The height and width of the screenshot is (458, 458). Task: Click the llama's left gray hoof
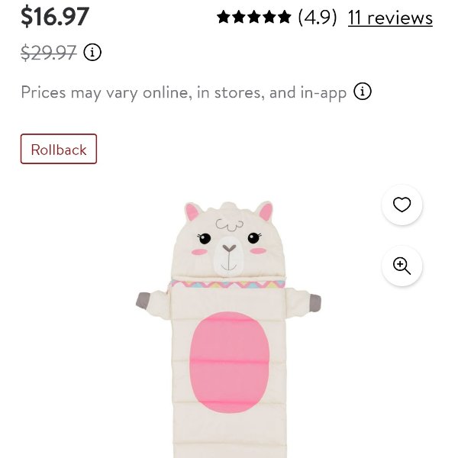pyautogui.click(x=143, y=301)
